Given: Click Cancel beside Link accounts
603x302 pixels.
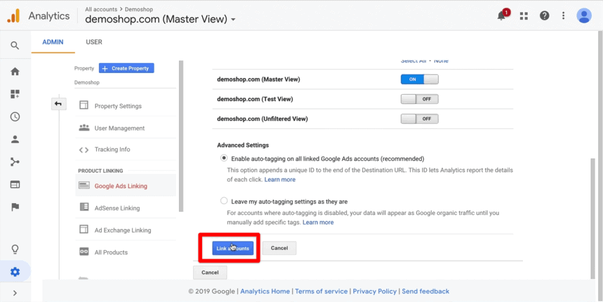Looking at the screenshot, I should pyautogui.click(x=279, y=249).
